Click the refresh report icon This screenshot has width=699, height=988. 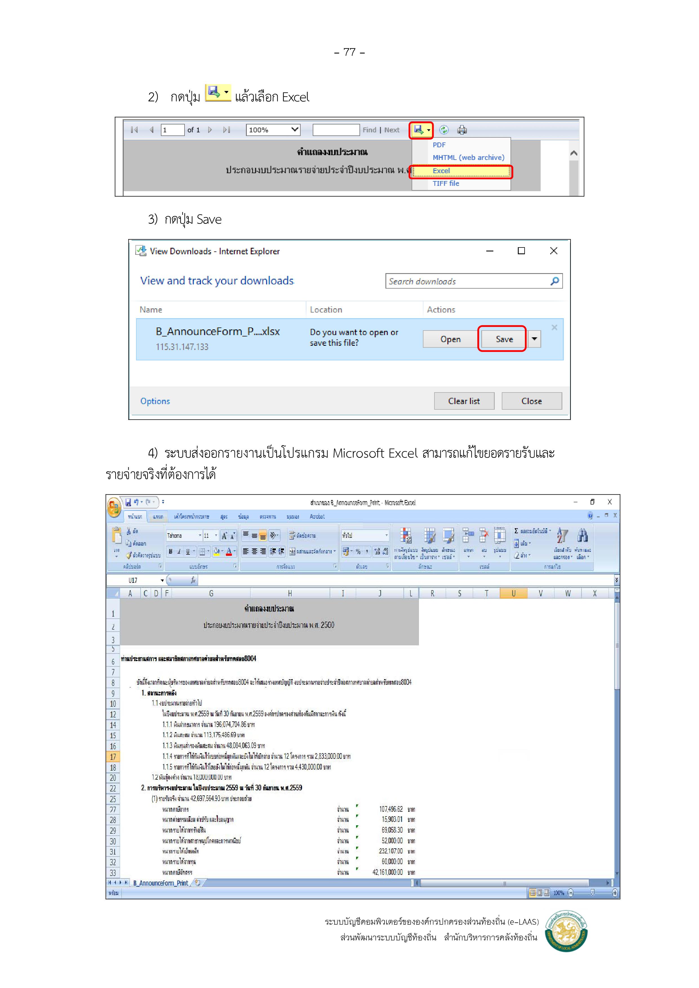tap(444, 130)
